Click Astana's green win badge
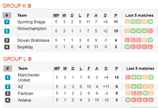This screenshot has width=158, height=108. tap(128, 100)
